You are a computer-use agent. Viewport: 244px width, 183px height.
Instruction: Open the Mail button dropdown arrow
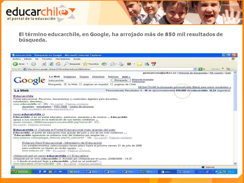click(116, 64)
